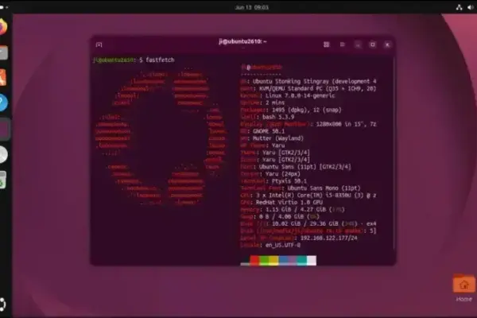The height and width of the screenshot is (318, 477).
Task: Click the white swatch in color bar
Action: point(312,261)
